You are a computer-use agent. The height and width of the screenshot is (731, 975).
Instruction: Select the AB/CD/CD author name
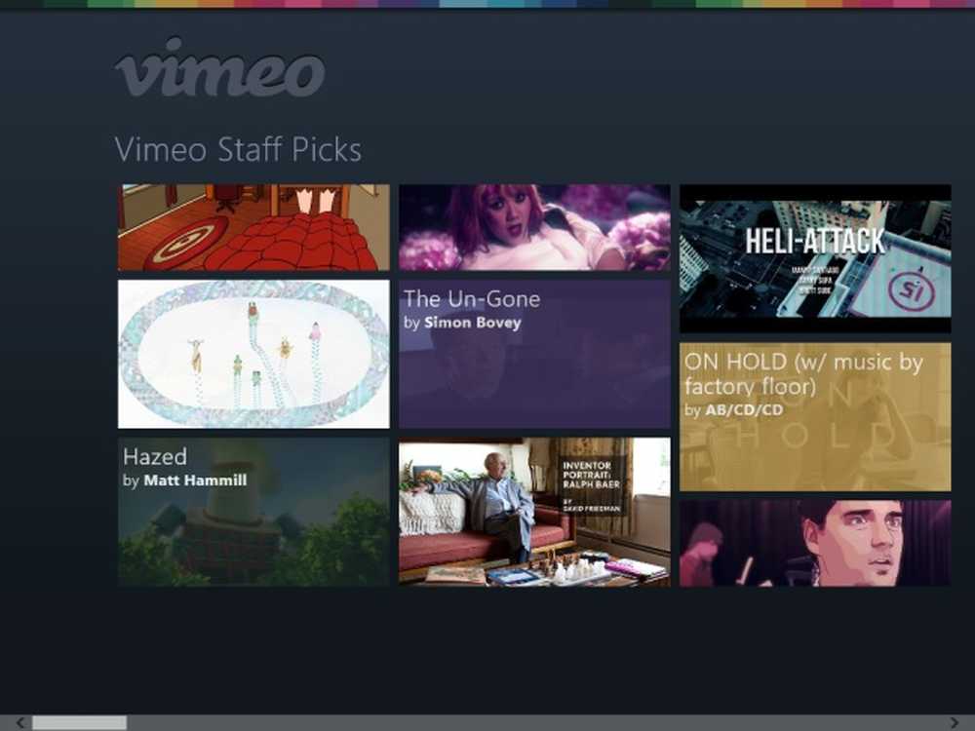pyautogui.click(x=744, y=410)
